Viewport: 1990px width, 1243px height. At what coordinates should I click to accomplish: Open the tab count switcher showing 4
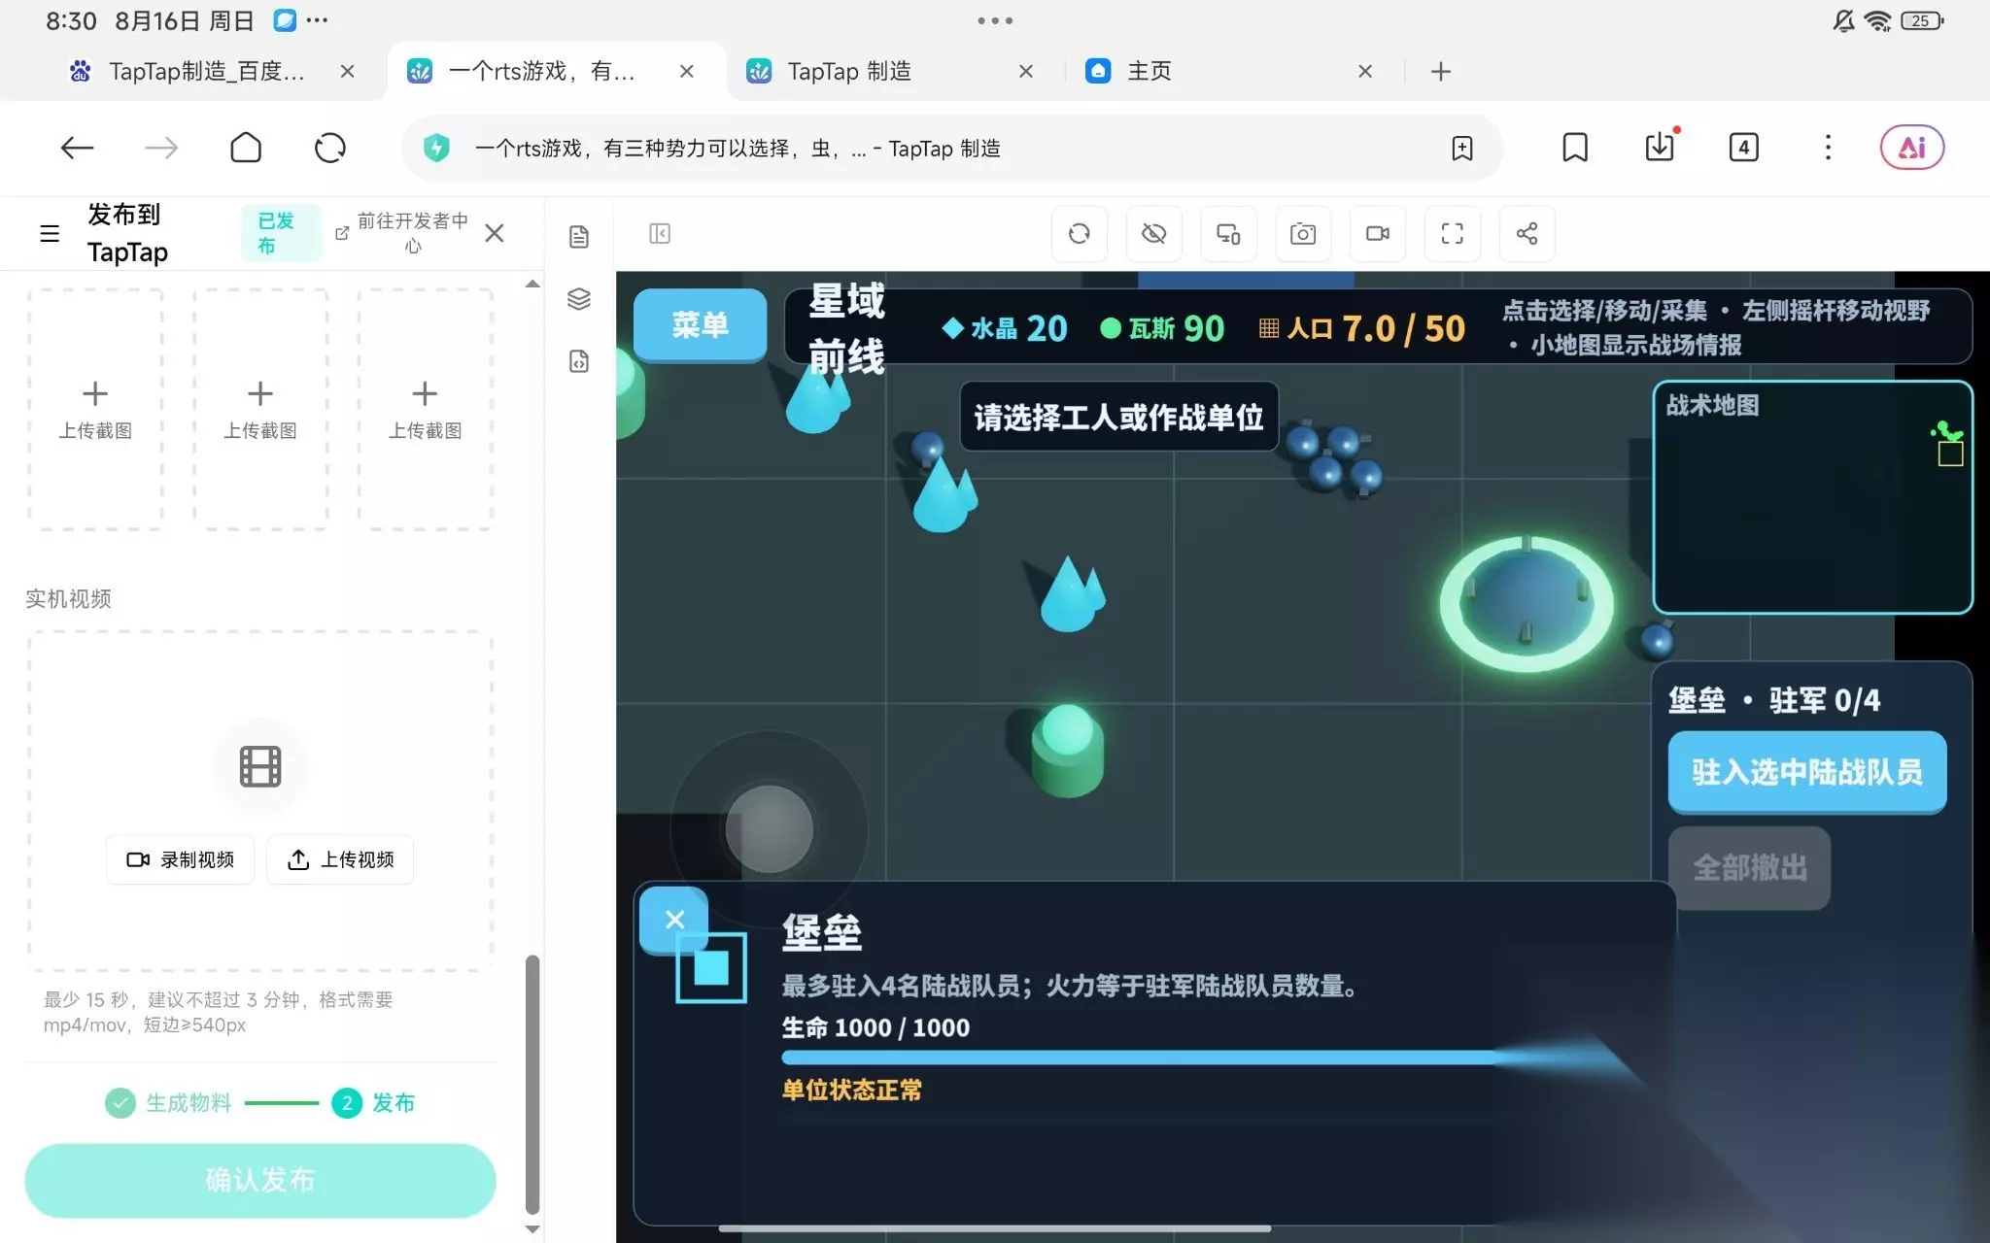(1743, 148)
